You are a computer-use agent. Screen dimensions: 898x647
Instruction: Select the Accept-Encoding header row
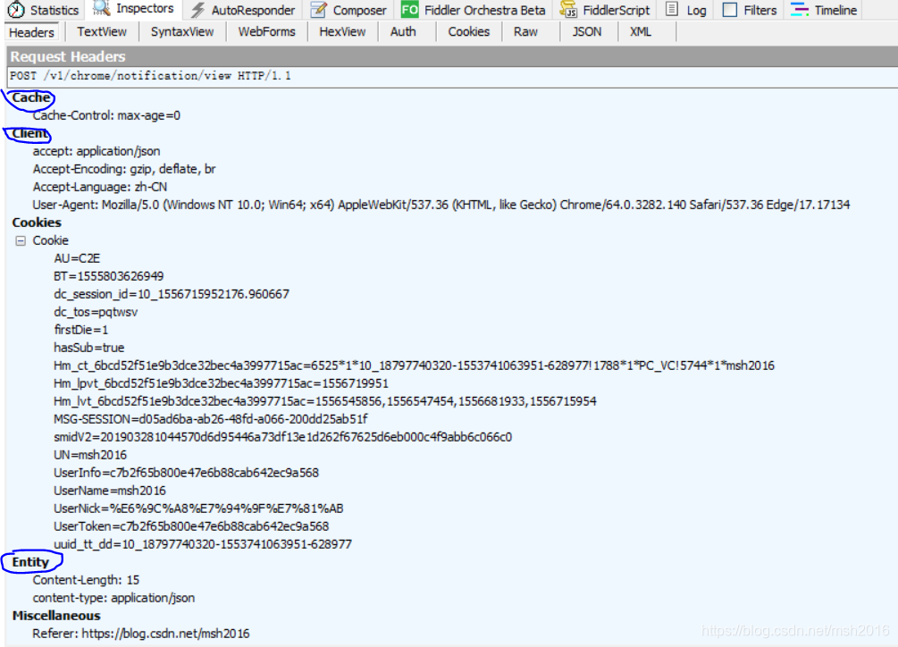pyautogui.click(x=123, y=170)
